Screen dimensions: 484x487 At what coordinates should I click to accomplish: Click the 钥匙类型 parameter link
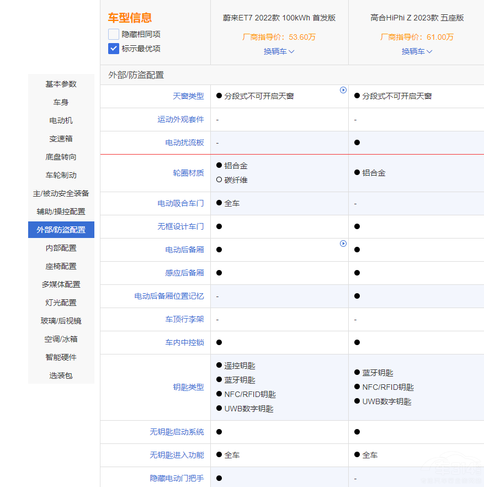188,387
